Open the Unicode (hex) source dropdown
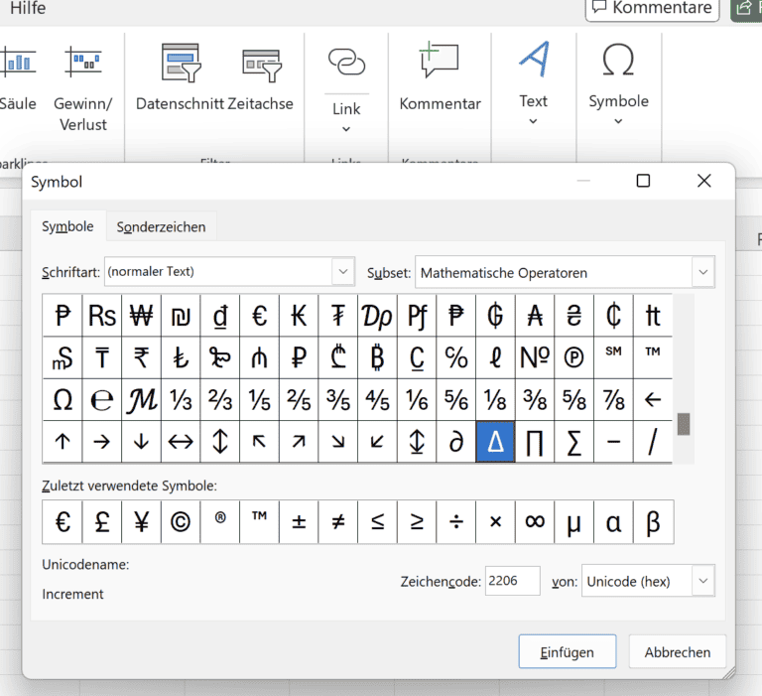Screen dimensions: 762x696 (702, 581)
